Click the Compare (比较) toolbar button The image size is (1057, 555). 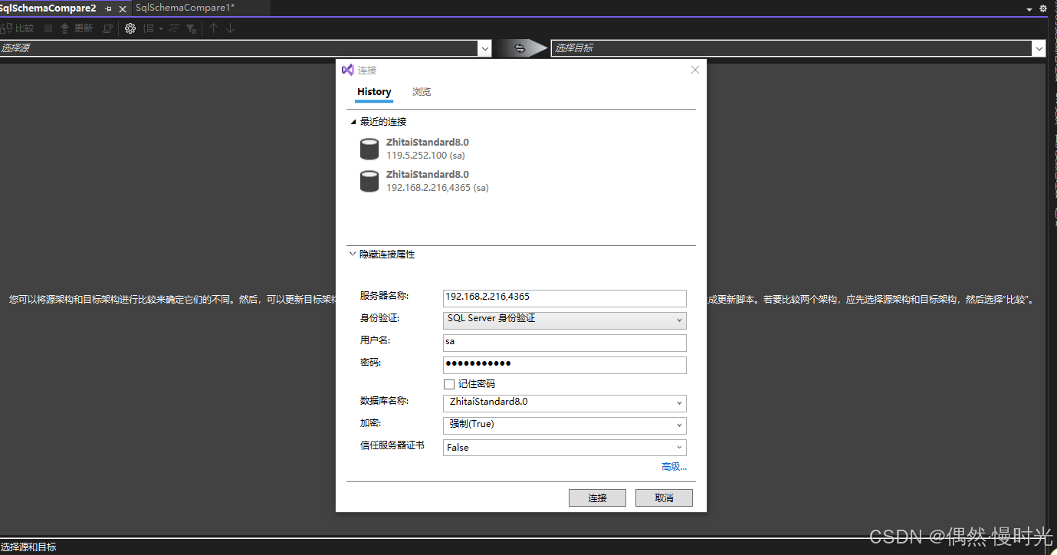tap(17, 28)
